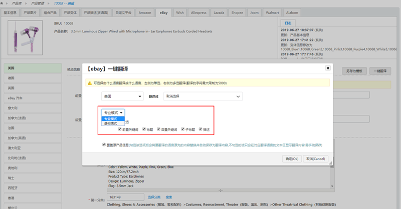401x209 pixels.
Task: Select 专业模式 in the open dropdown list
Action: [110, 118]
